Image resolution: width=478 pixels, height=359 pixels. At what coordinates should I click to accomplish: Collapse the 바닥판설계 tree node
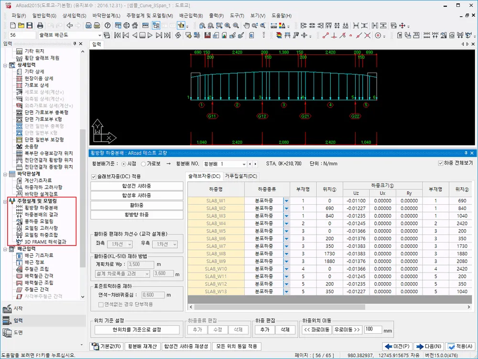5,174
